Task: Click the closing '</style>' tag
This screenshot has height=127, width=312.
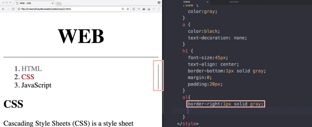Action: click(188, 124)
